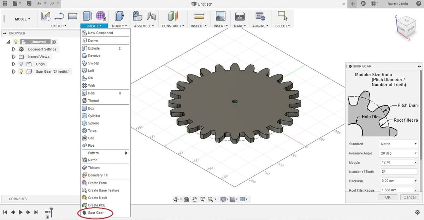Image resolution: width=424 pixels, height=220 pixels.
Task: Toggle the Spur Gear component lightbulb
Action: click(21, 72)
